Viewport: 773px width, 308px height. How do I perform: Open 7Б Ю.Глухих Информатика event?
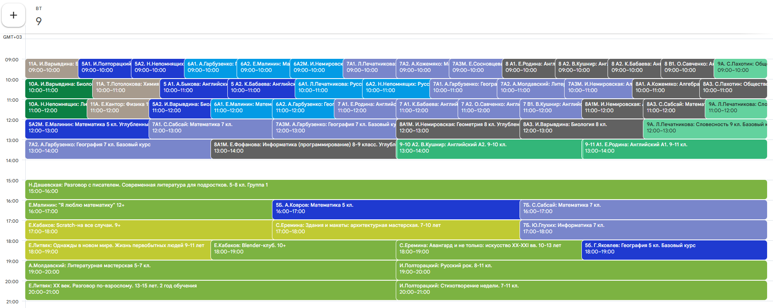(643, 229)
